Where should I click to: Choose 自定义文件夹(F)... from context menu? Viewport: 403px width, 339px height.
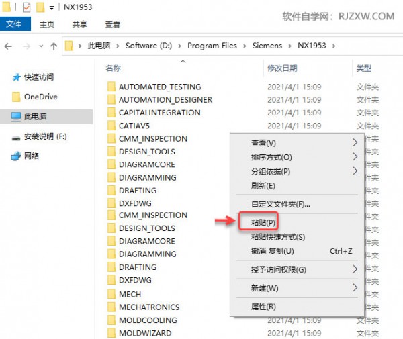(x=297, y=204)
